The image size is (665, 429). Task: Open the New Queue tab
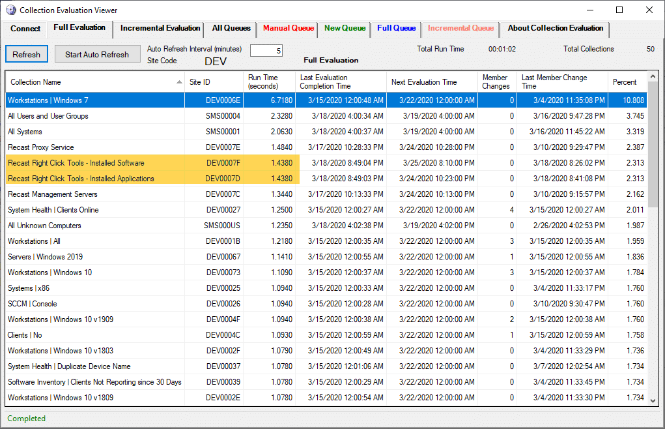point(345,29)
